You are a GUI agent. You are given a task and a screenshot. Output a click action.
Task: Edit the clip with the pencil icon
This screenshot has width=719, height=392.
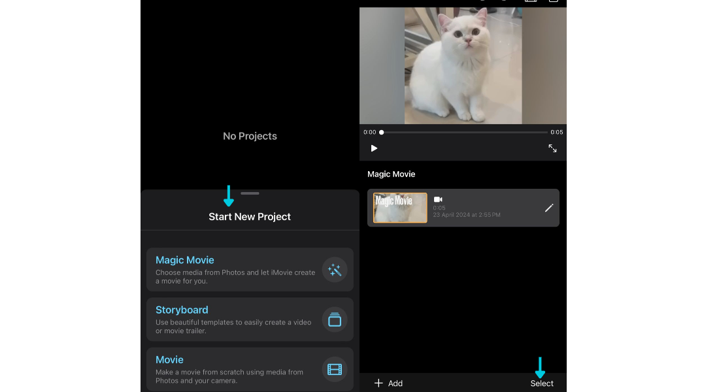click(549, 208)
